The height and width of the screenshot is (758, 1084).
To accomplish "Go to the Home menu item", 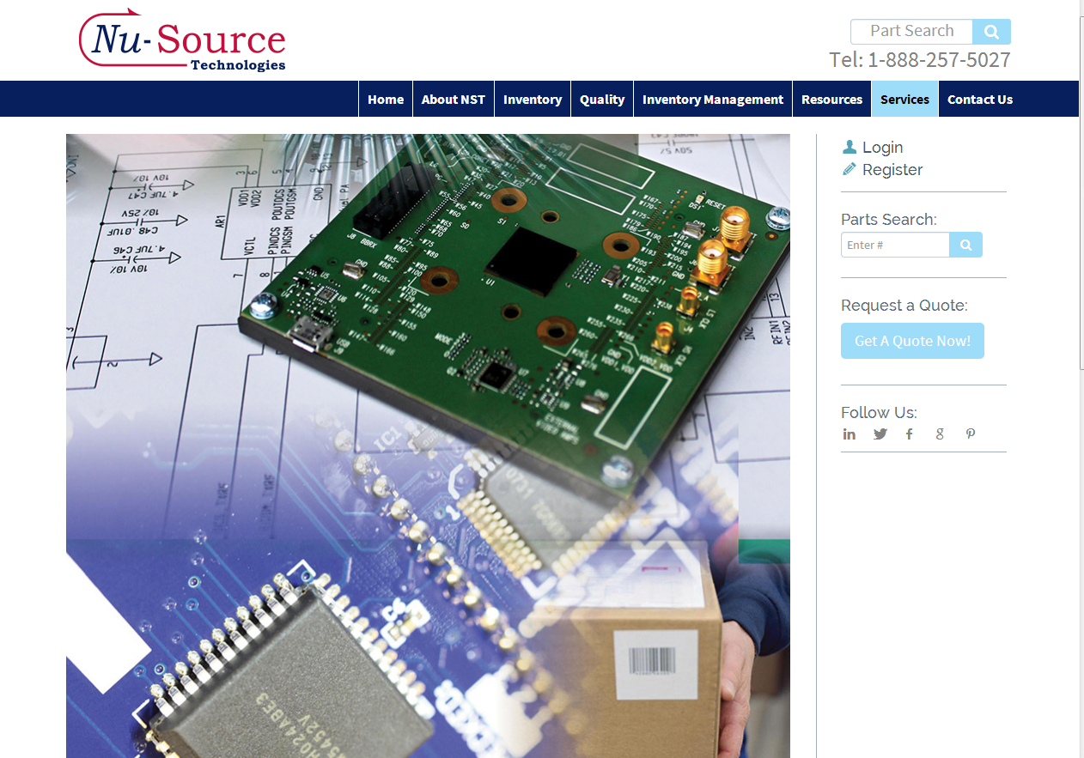I will [x=386, y=100].
